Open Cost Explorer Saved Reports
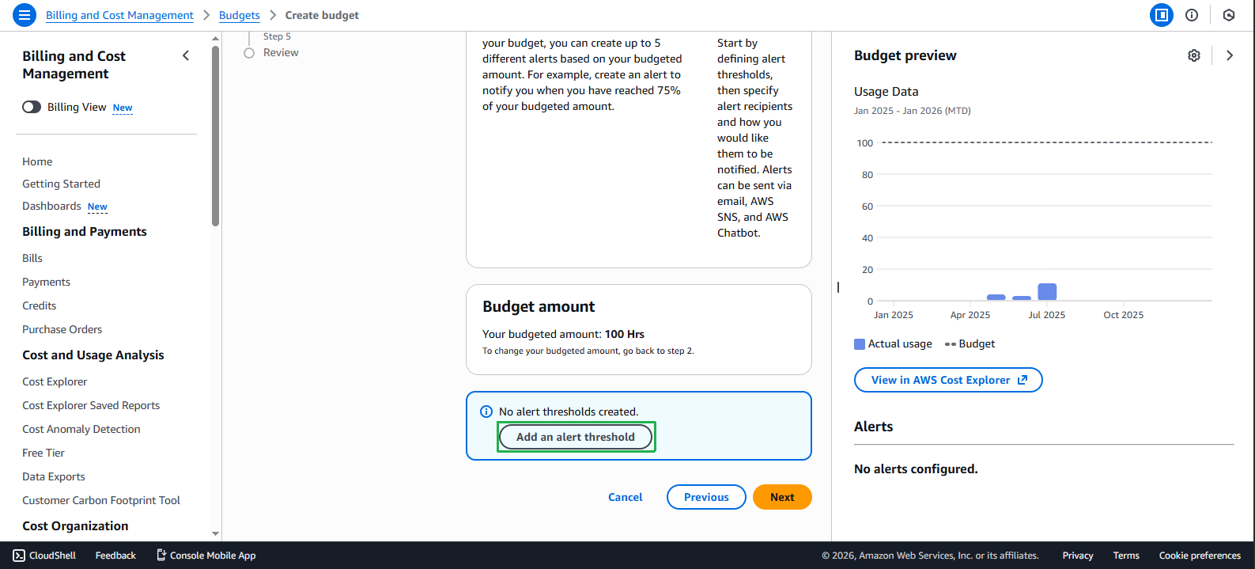The width and height of the screenshot is (1255, 569). 91,405
